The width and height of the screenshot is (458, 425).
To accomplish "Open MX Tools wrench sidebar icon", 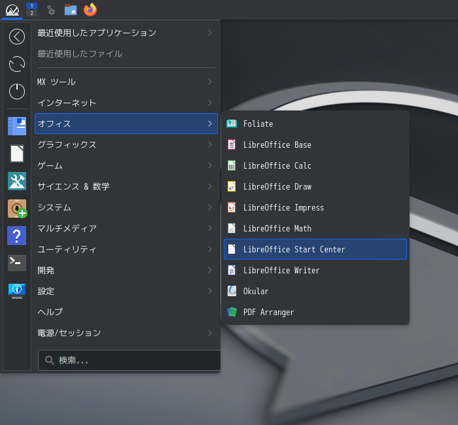I will tap(17, 181).
